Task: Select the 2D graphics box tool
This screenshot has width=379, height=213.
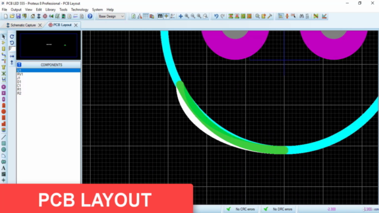Action: point(4,143)
